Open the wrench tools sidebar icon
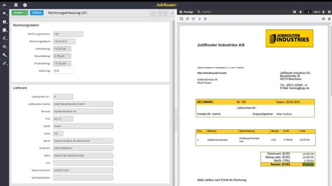This screenshot has height=186, width=332. (5, 55)
